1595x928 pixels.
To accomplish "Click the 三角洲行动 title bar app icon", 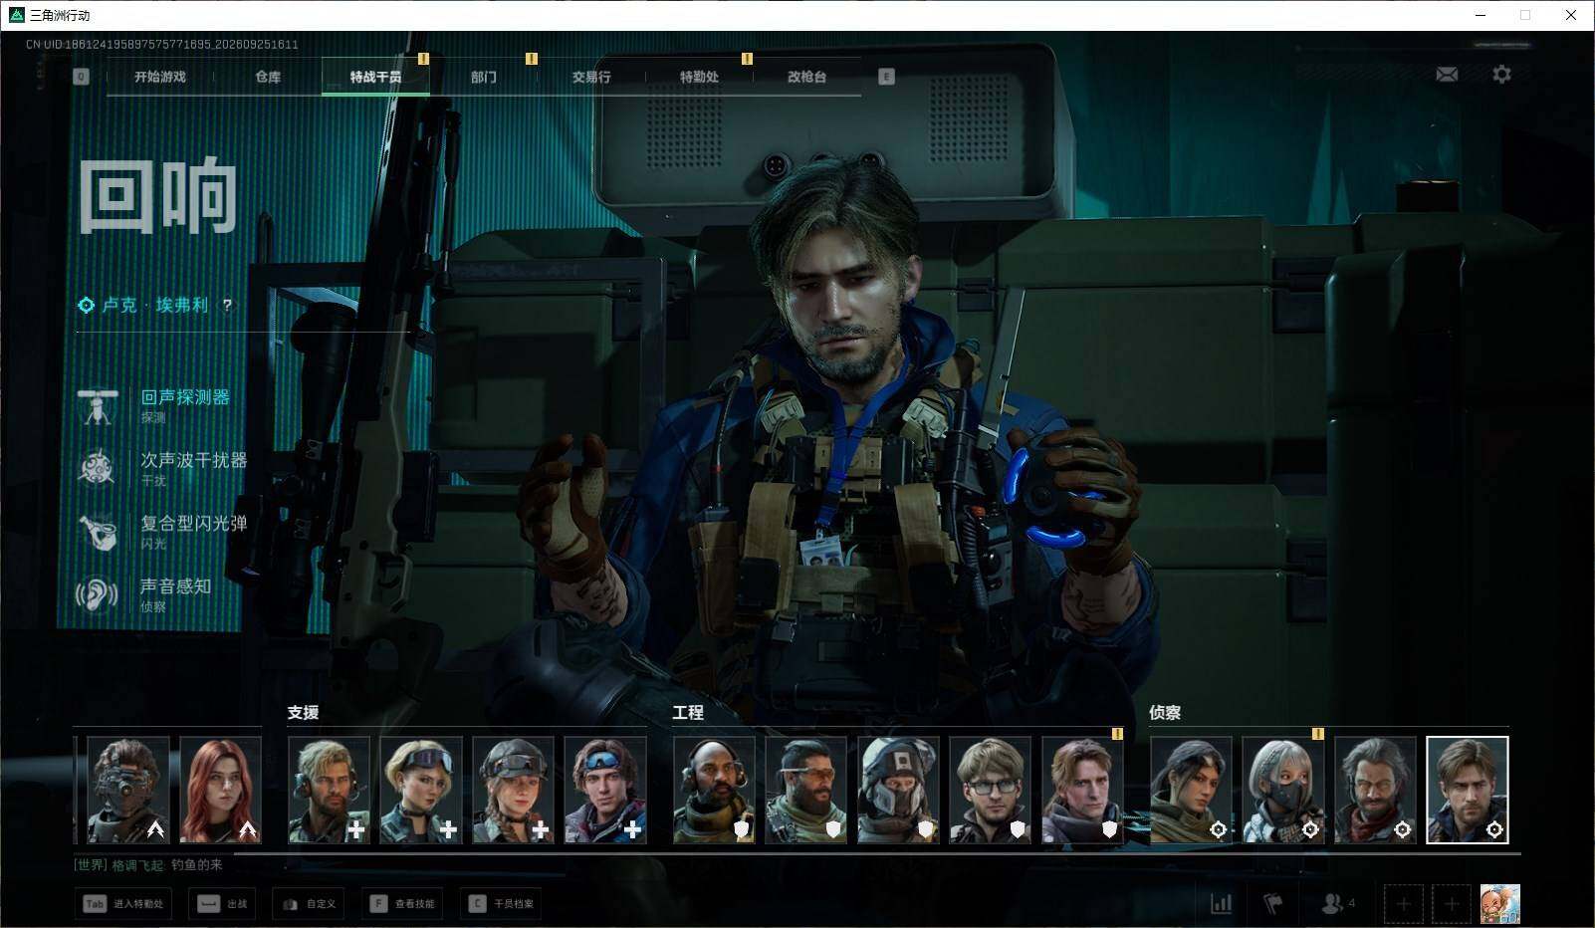I will [16, 15].
